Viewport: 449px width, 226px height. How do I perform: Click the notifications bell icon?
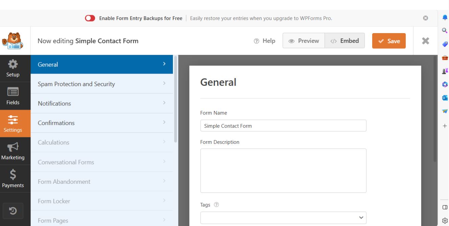click(x=445, y=17)
